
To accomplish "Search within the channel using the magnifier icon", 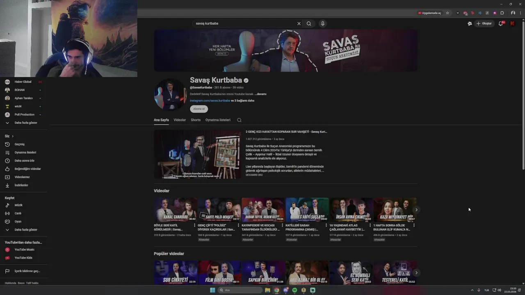I will (x=239, y=120).
